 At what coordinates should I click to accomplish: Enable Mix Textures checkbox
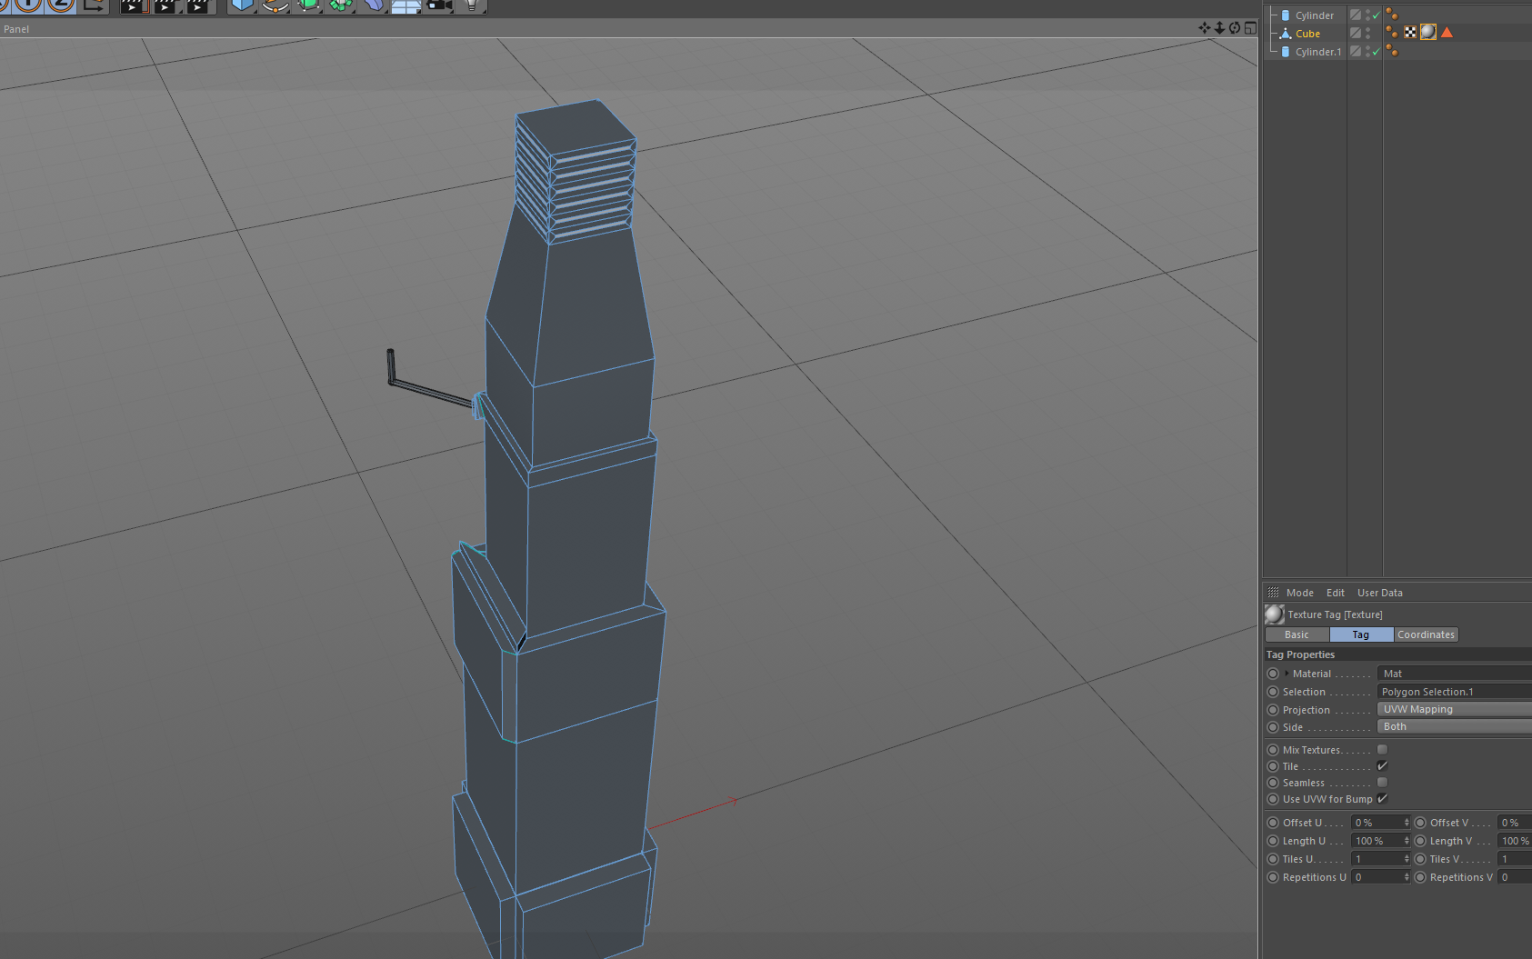click(1382, 750)
